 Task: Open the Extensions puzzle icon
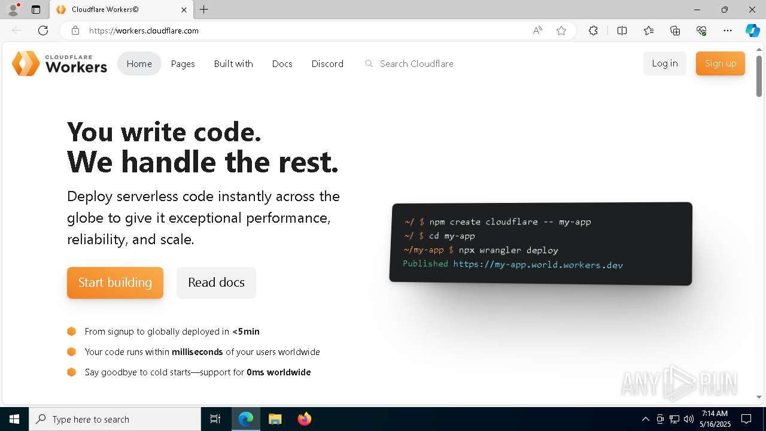pos(593,31)
